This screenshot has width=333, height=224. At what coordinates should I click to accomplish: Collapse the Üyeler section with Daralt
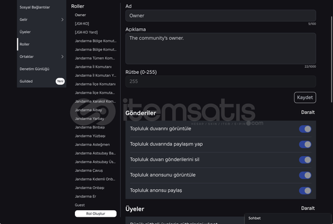tap(308, 208)
